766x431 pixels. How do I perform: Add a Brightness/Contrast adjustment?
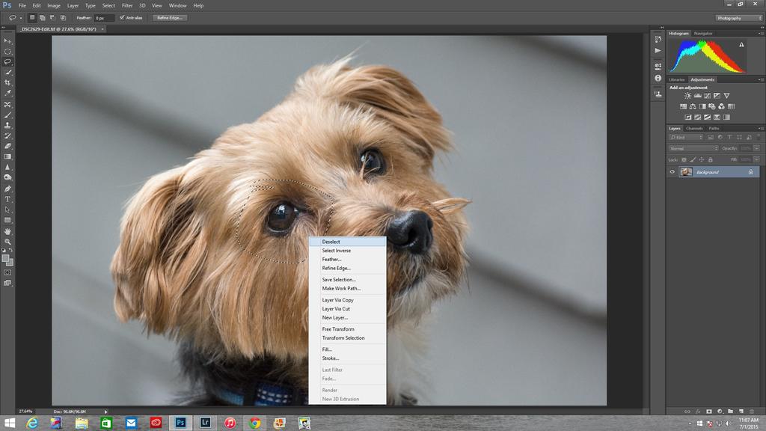pyautogui.click(x=687, y=96)
